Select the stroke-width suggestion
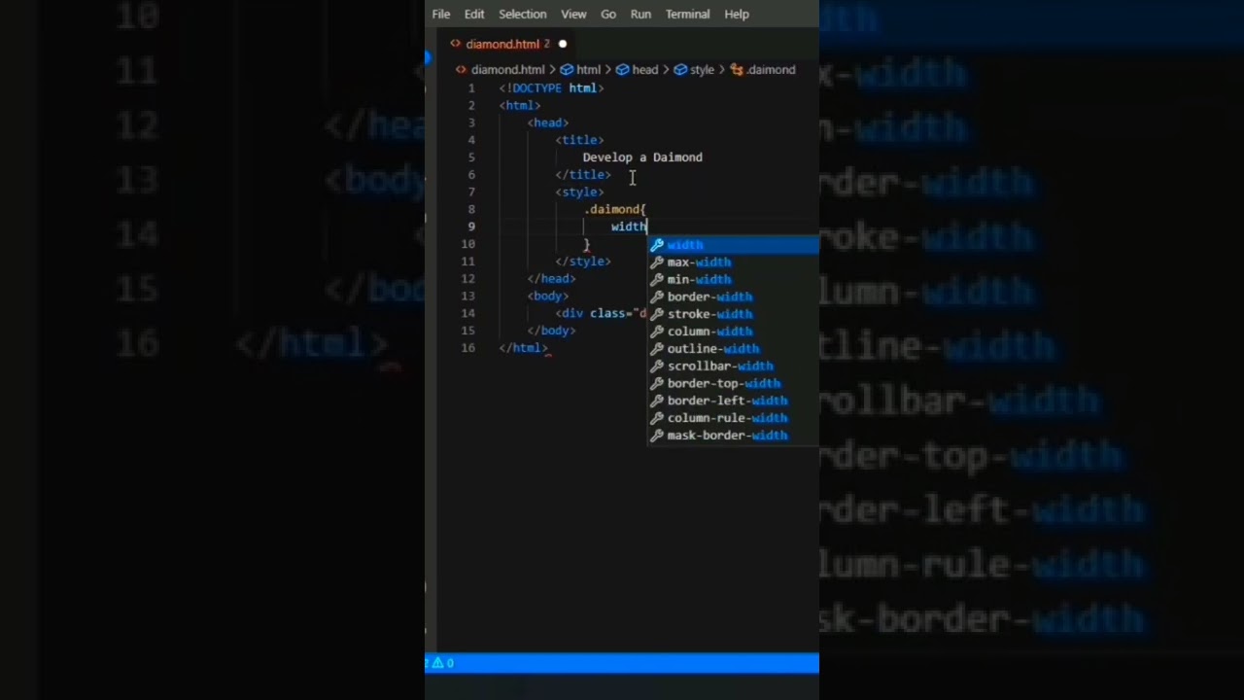This screenshot has height=700, width=1244. tap(735, 314)
